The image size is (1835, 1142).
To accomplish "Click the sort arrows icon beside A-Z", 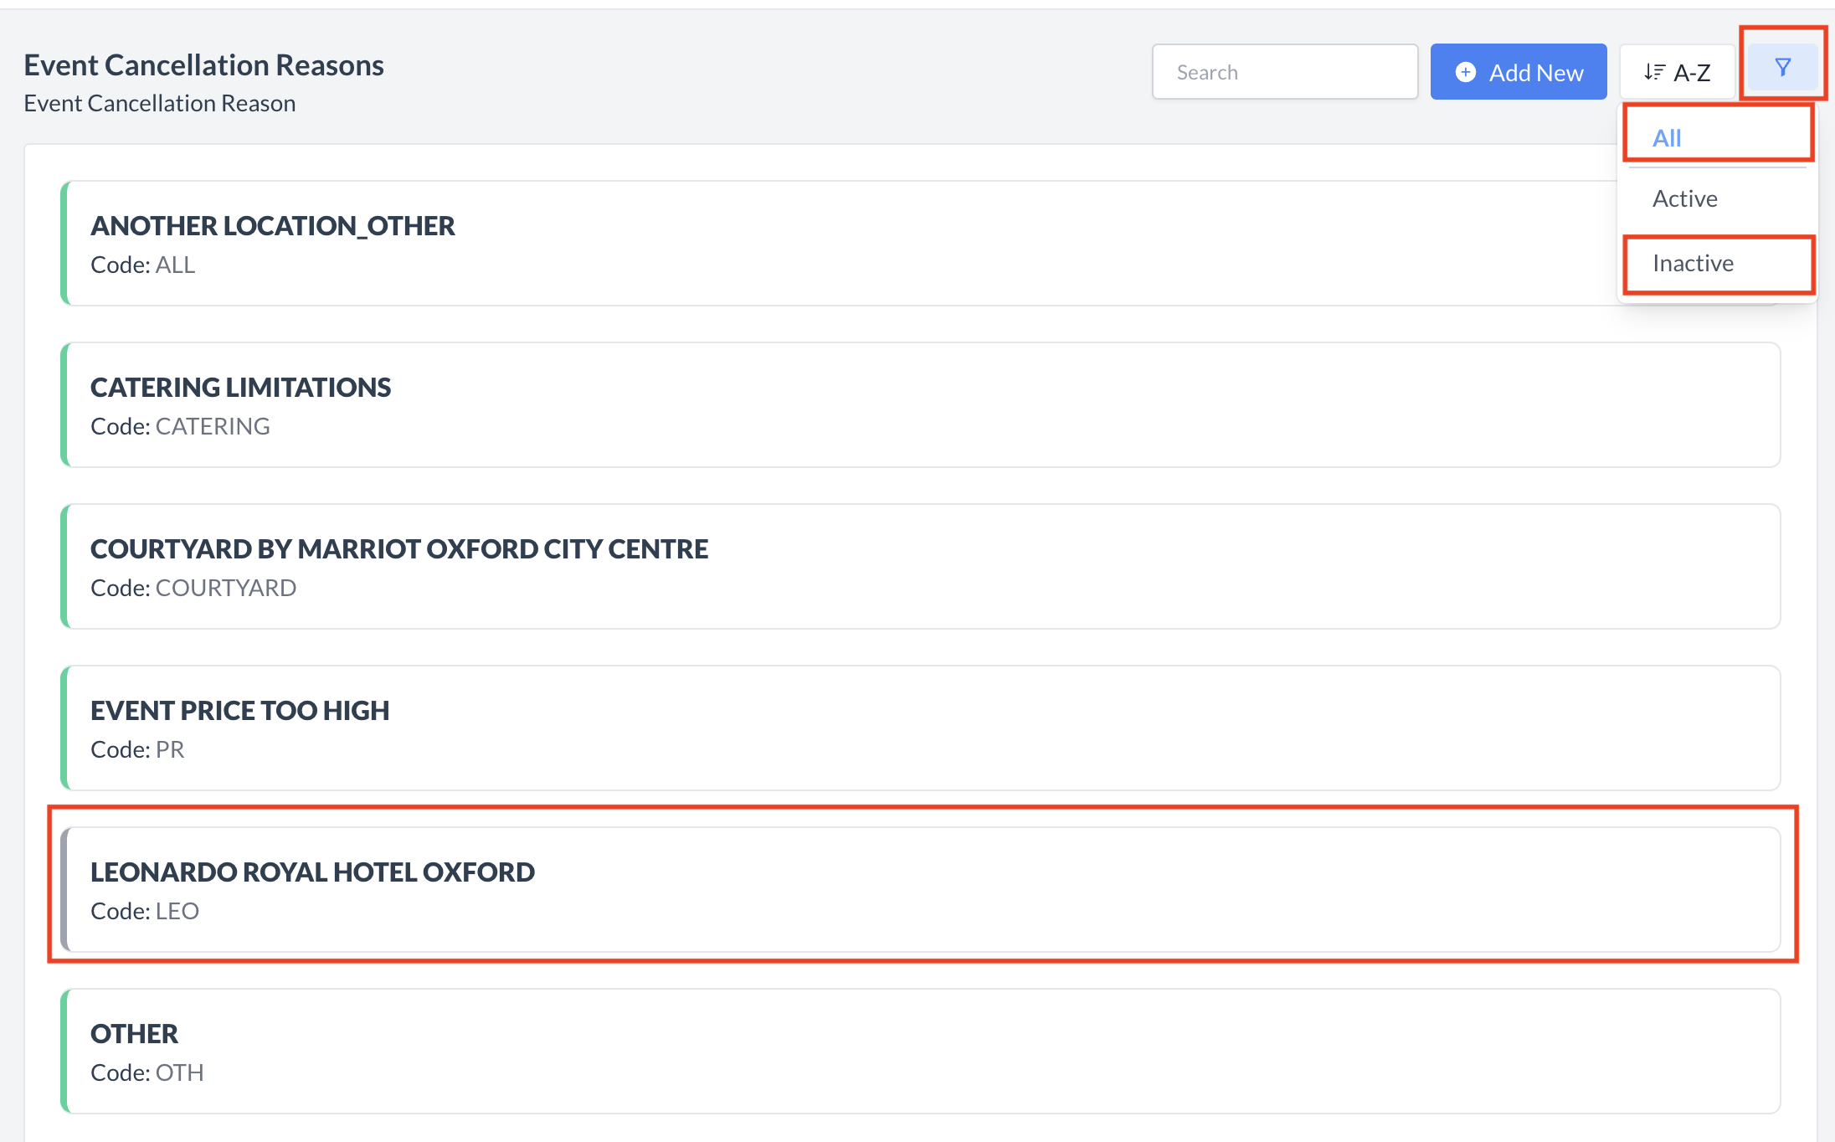I will [1653, 72].
